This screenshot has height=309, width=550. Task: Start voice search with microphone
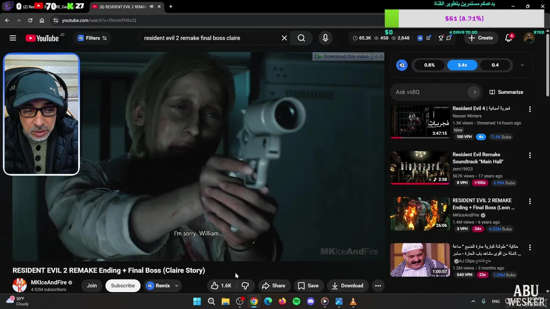click(x=325, y=38)
